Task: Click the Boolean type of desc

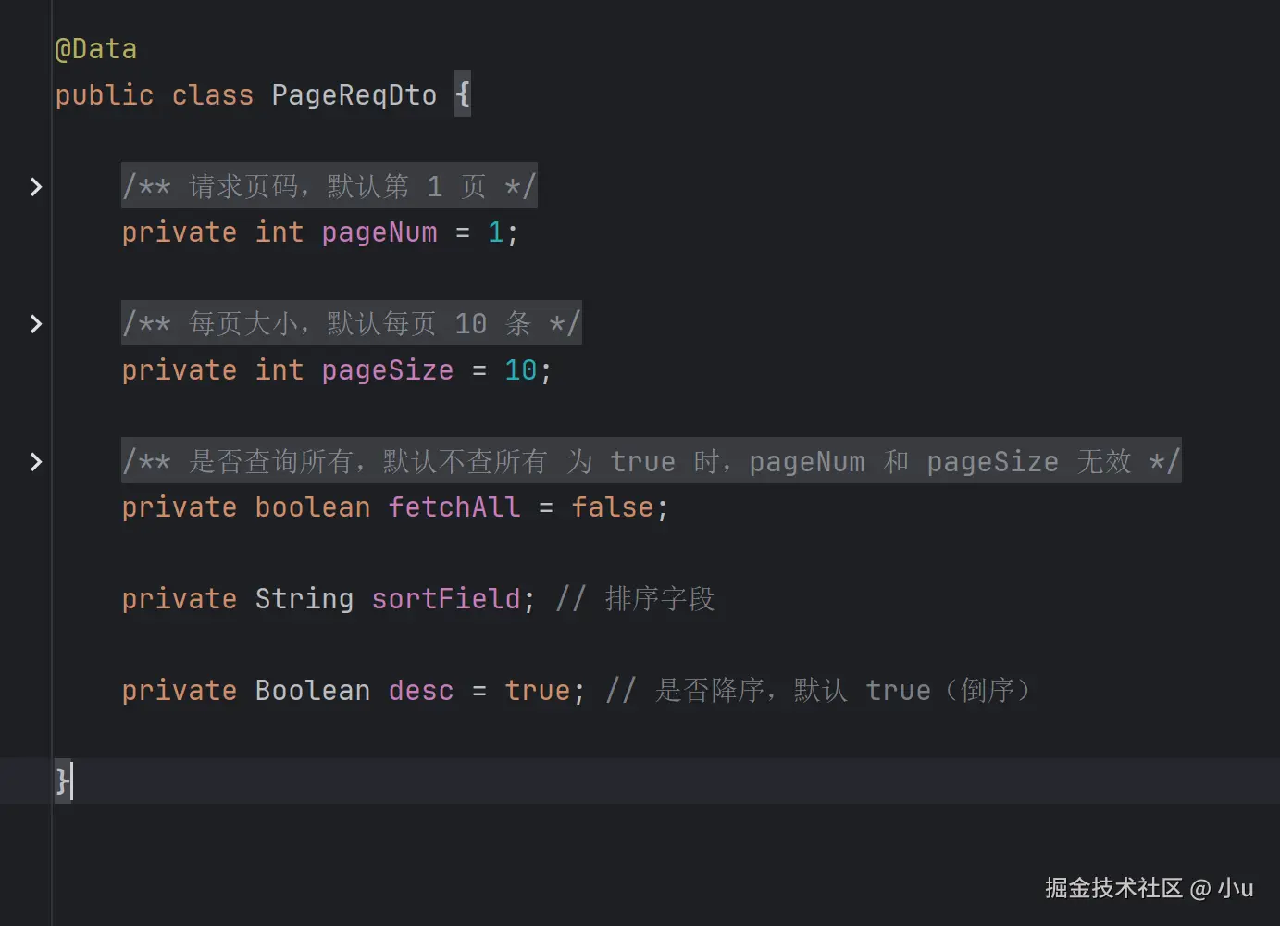Action: [312, 691]
